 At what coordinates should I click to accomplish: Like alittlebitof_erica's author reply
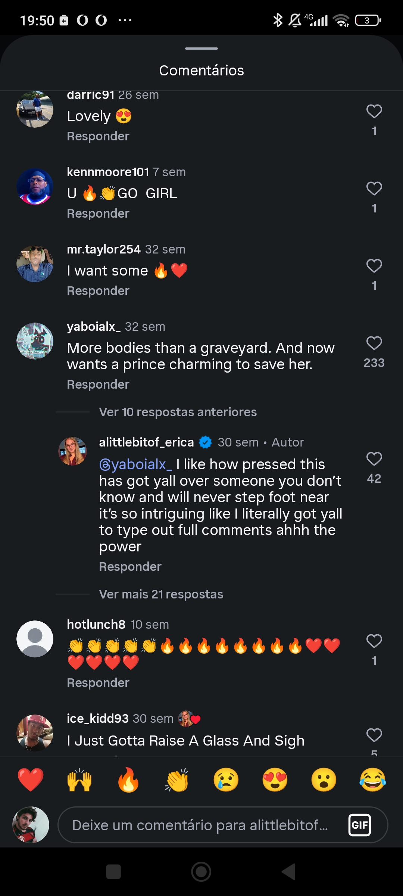374,459
